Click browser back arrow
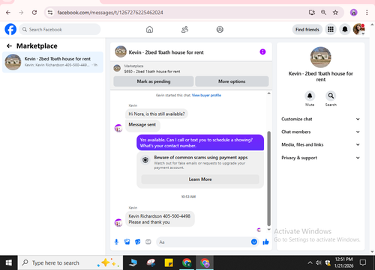Screen dimensions: 375x270 point(8,13)
